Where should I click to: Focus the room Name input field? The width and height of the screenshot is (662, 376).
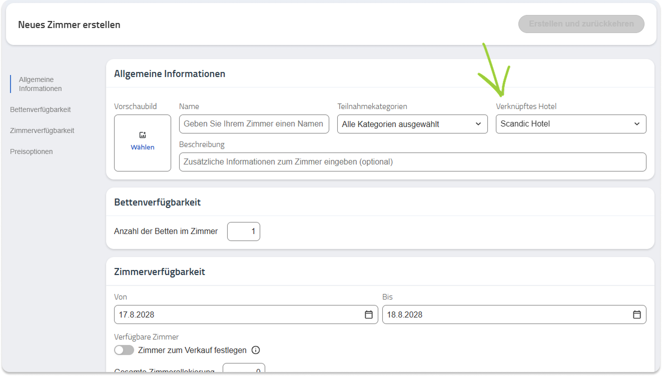tap(254, 124)
